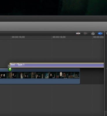
Task: Select the Text - Type 1 title clip
Action: (57, 65)
